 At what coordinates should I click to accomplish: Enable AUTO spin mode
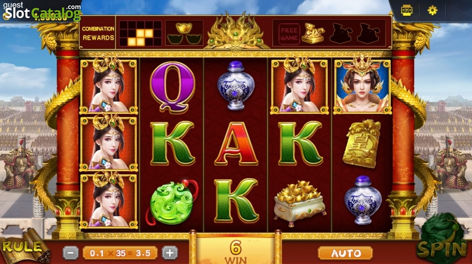(345, 253)
